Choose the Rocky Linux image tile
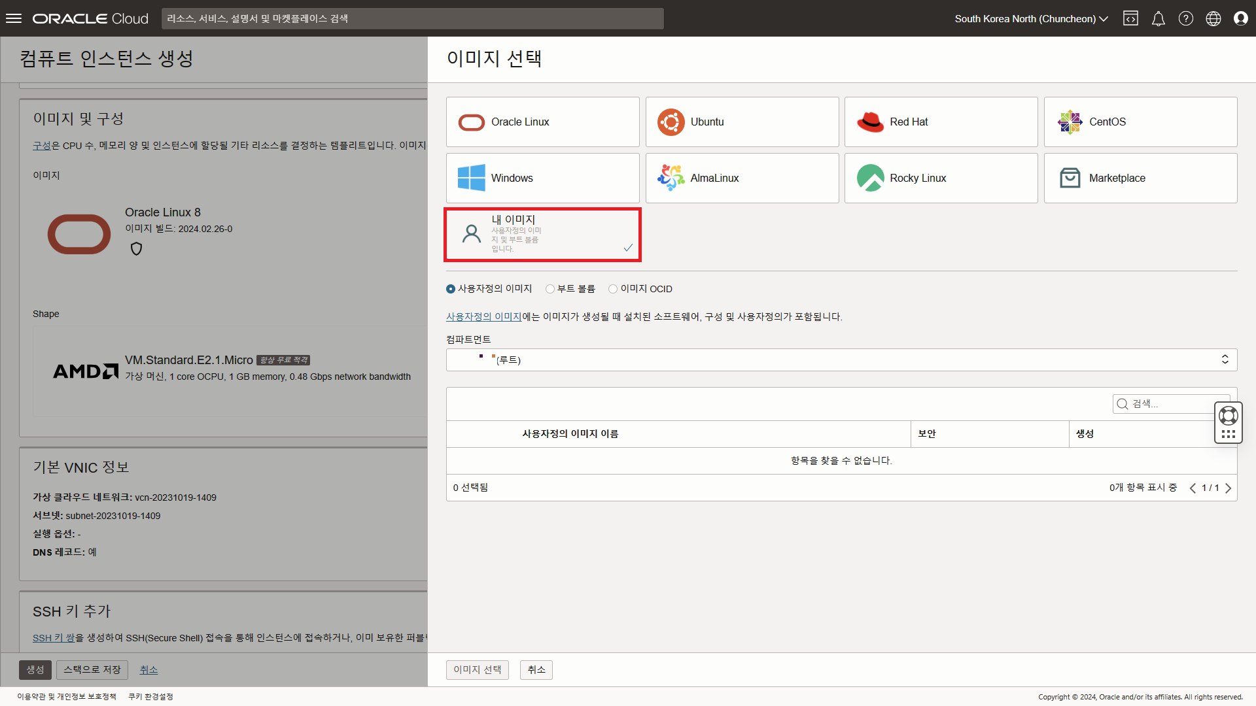The height and width of the screenshot is (706, 1256). point(941,178)
